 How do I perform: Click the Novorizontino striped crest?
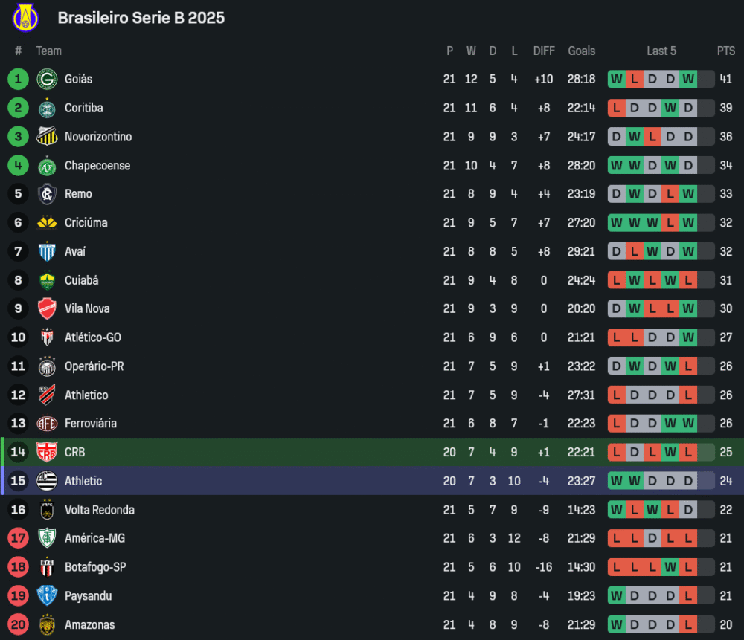[47, 137]
